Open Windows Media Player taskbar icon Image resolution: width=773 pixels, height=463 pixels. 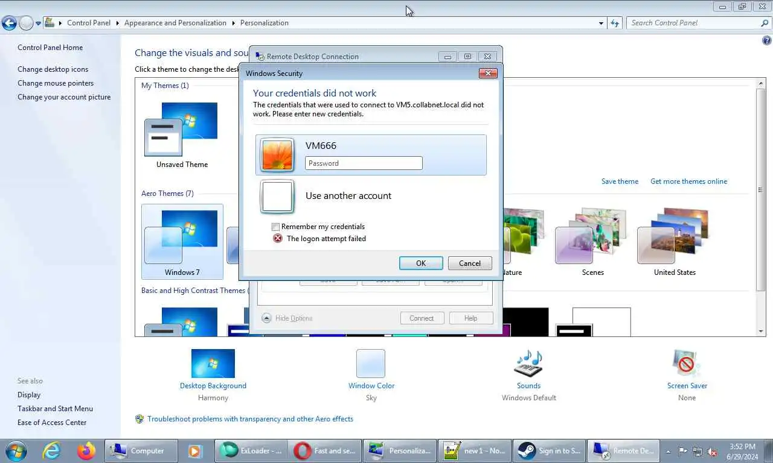(x=194, y=451)
